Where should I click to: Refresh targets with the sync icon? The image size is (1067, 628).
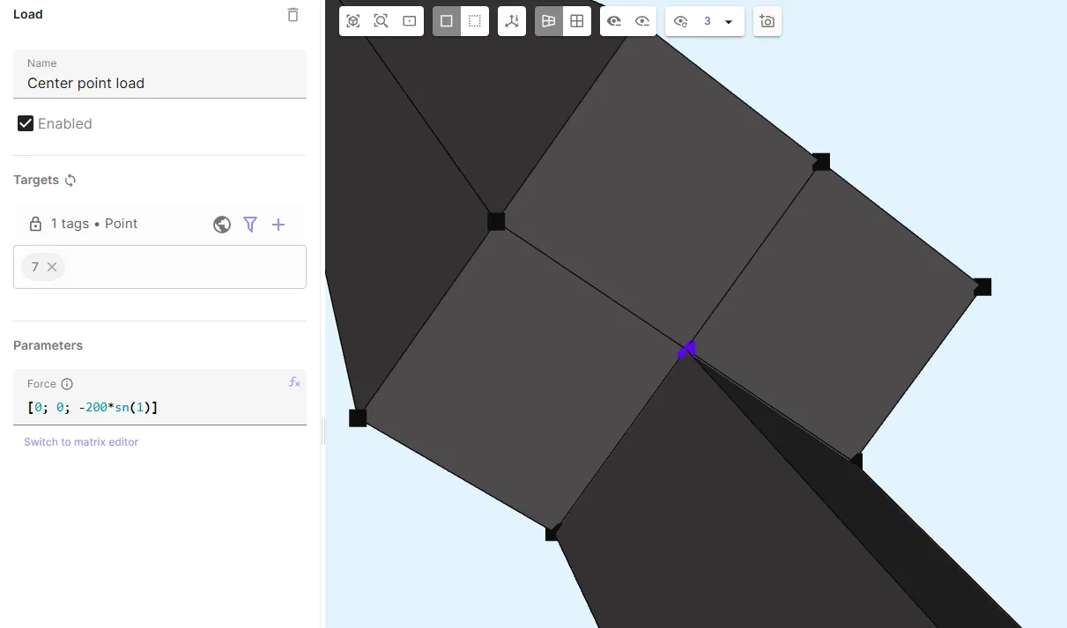[70, 180]
